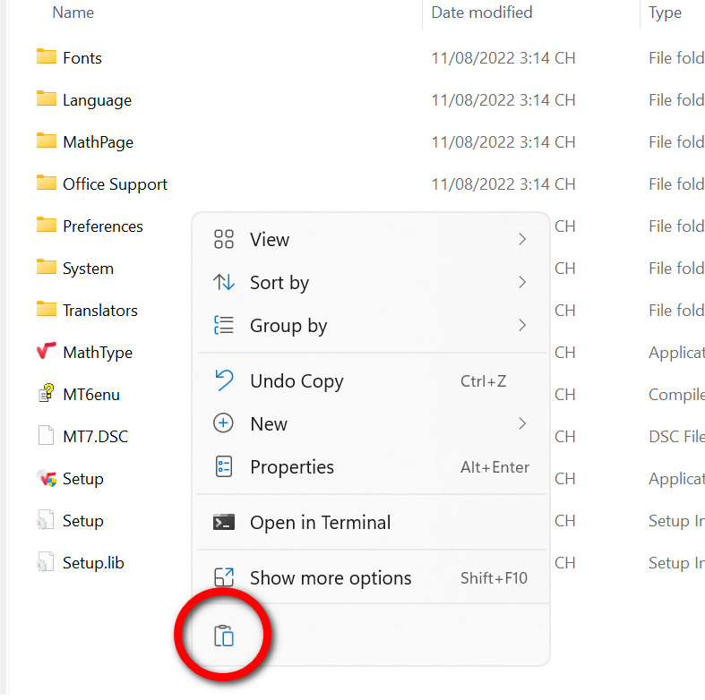Click the Fonts folder date modified cell

503,57
